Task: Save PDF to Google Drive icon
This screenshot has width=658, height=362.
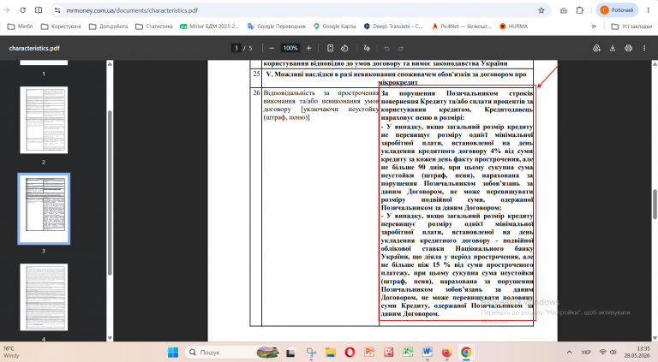Action: tap(596, 48)
